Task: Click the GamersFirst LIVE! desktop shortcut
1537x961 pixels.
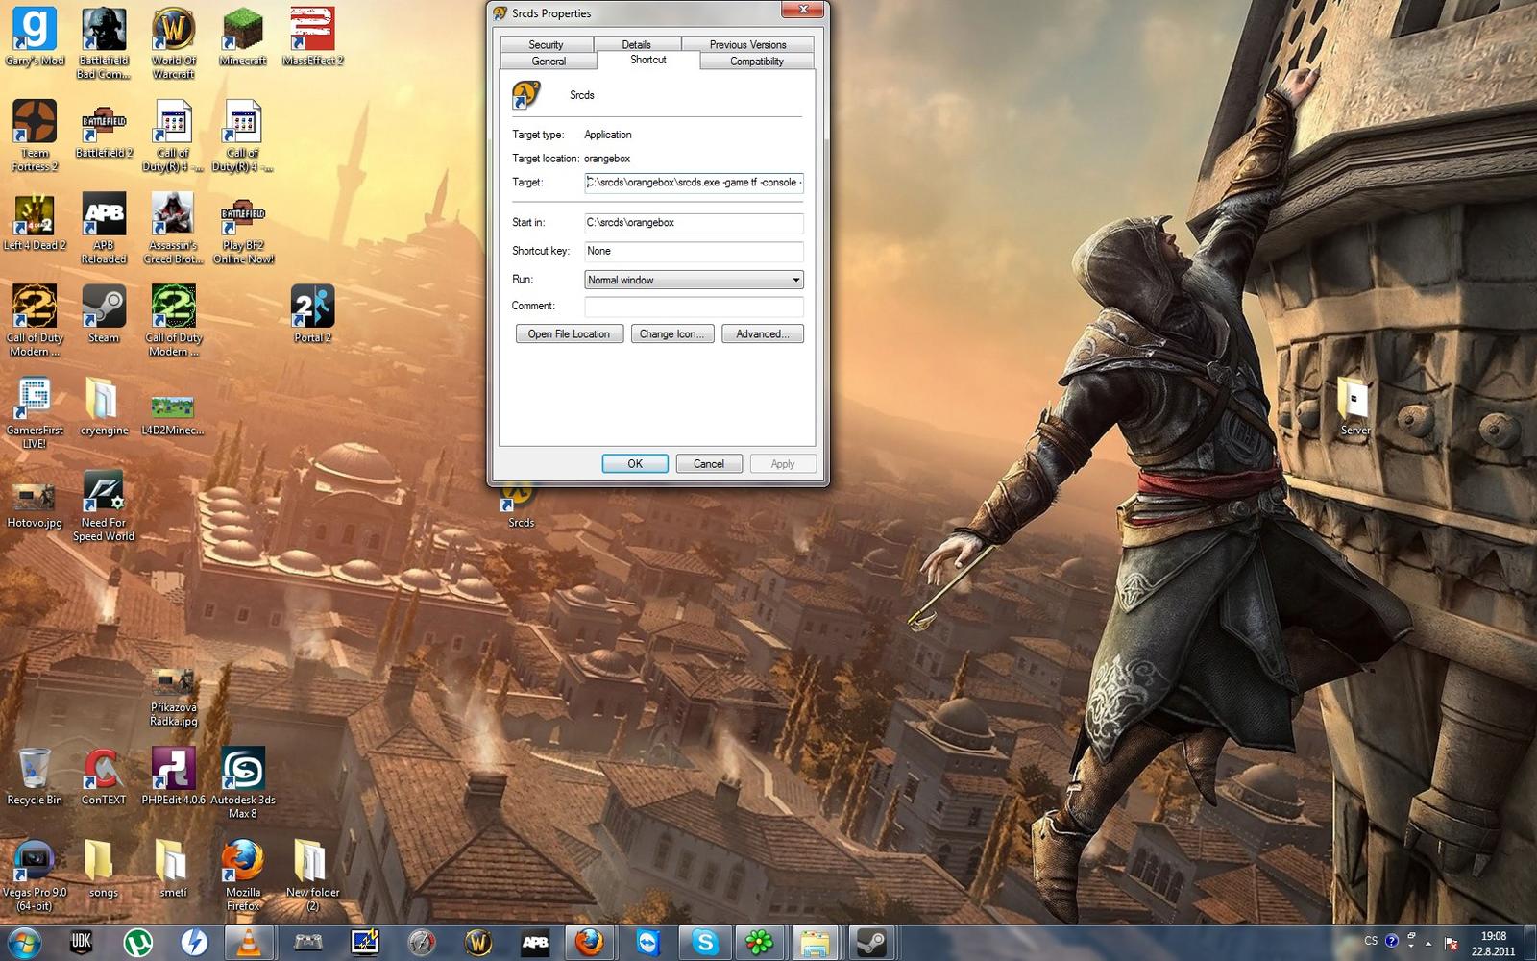Action: (35, 413)
